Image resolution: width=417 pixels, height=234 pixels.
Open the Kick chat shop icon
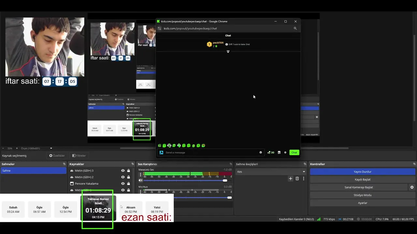click(279, 152)
